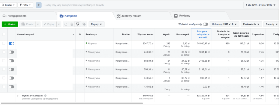Click the Dodania do koszyka w witrynie header
This screenshot has height=105, width=279.
click(222, 34)
